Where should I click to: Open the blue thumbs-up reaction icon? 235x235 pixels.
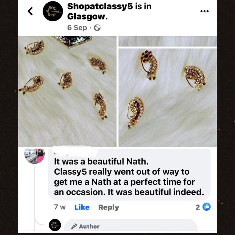(207, 207)
